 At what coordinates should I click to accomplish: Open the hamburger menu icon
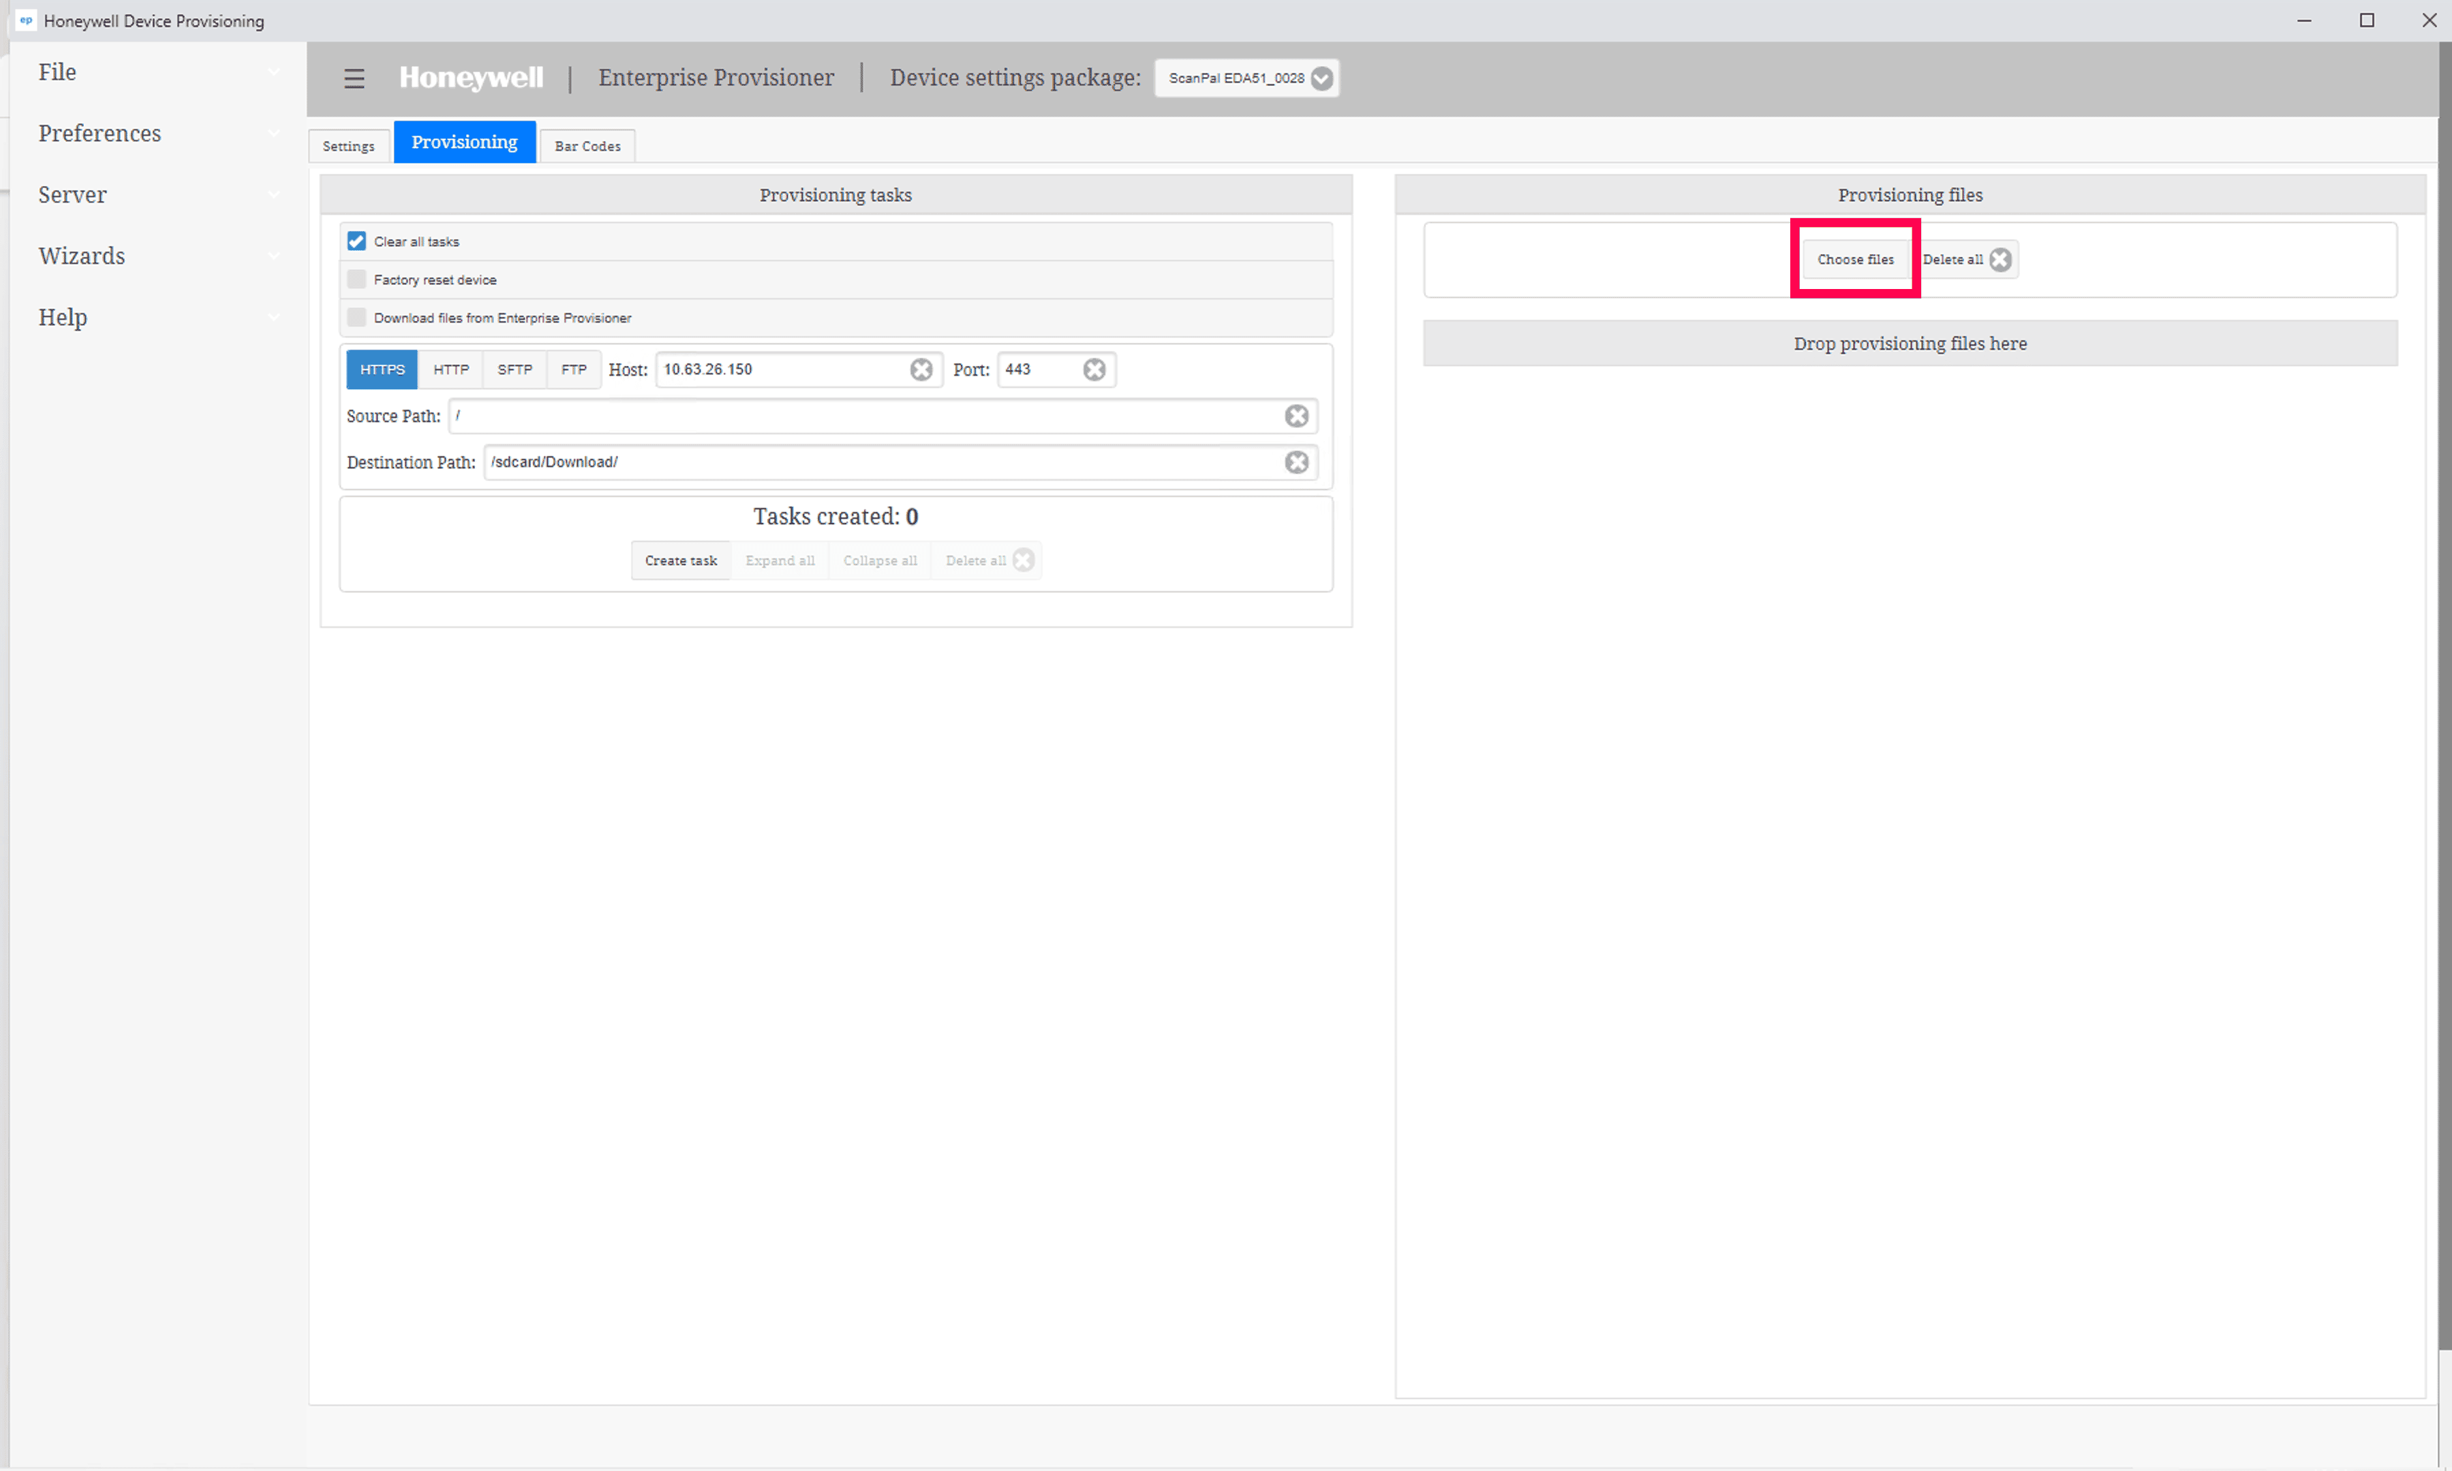point(354,78)
